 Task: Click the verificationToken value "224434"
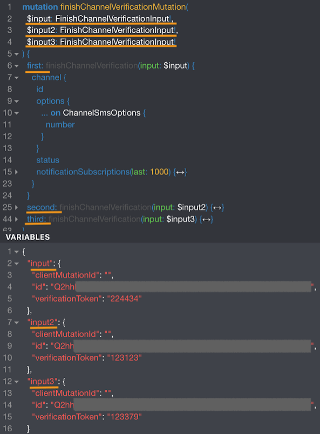124,299
